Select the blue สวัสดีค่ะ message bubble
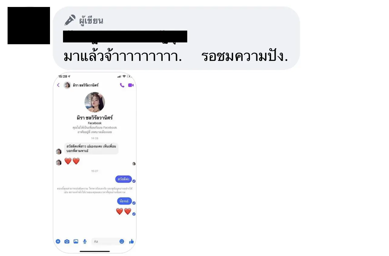This screenshot has height=256, width=389. click(x=124, y=179)
